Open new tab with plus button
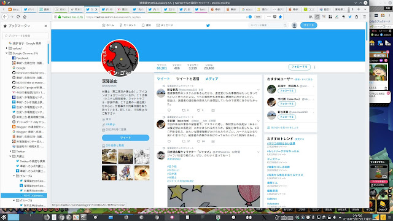Screen dimensions: 393x221 359,9
